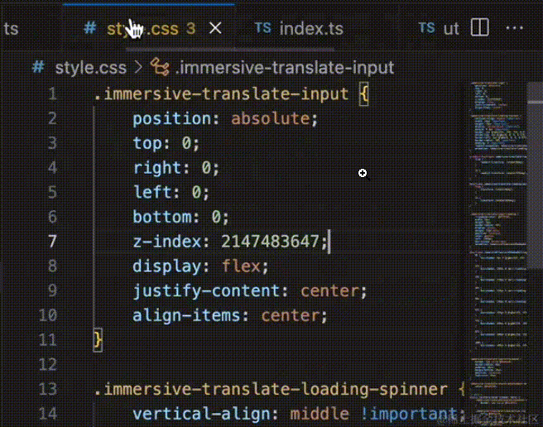Click the TS file icon on the index.ts tab

263,27
